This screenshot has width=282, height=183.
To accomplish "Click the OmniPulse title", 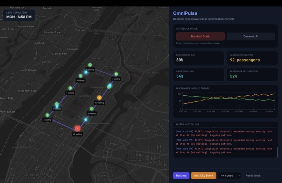I will (185, 13).
